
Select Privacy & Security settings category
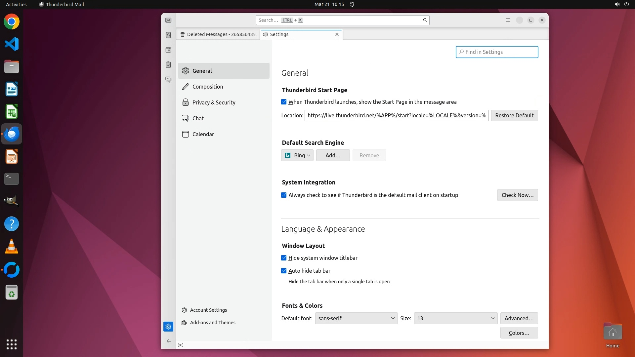(x=214, y=102)
